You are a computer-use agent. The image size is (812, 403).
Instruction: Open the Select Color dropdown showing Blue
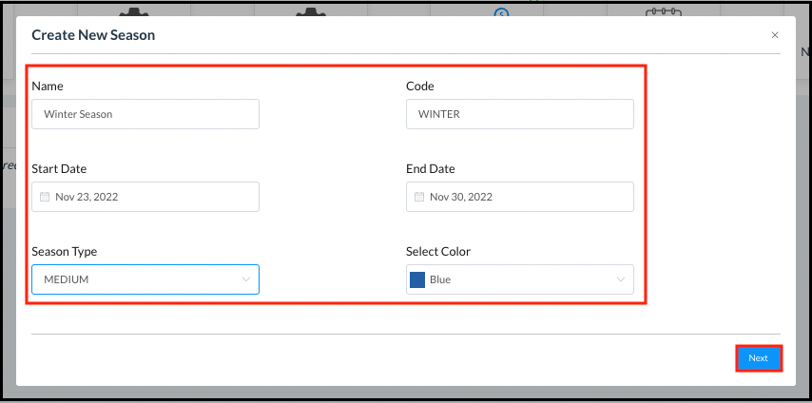pos(519,279)
